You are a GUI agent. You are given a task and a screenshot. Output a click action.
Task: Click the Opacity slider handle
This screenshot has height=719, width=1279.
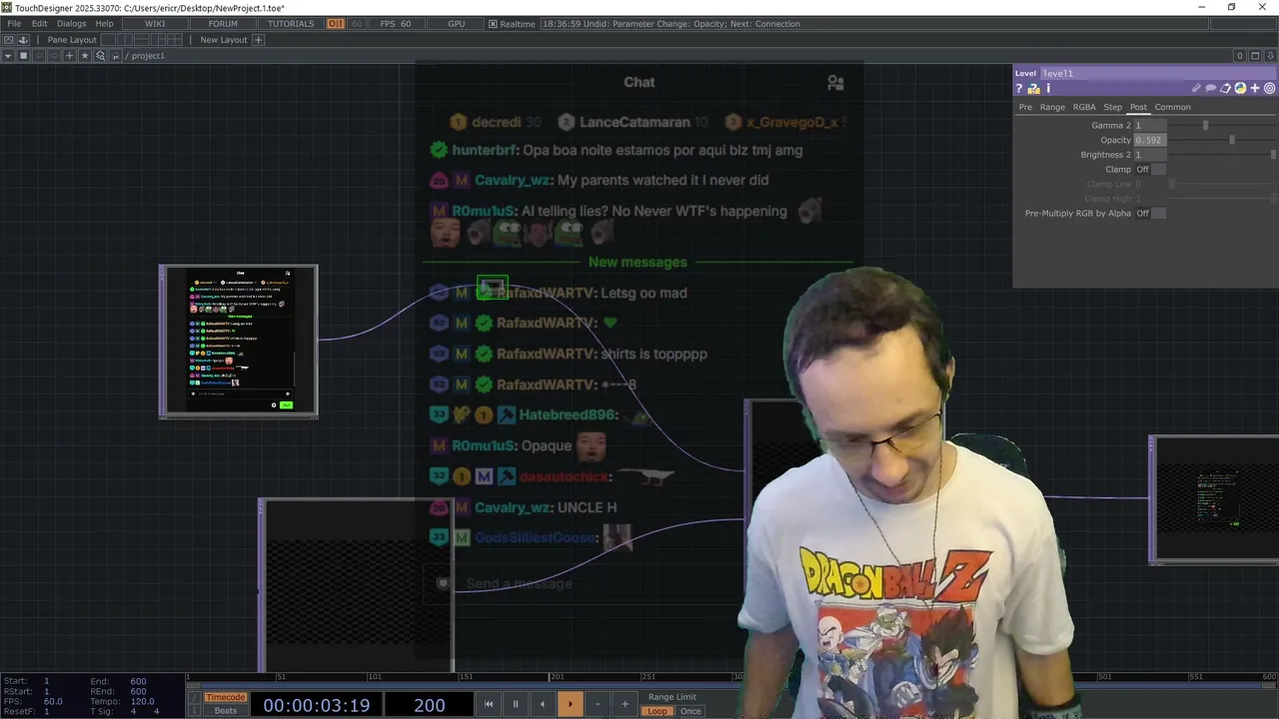[x=1232, y=141]
